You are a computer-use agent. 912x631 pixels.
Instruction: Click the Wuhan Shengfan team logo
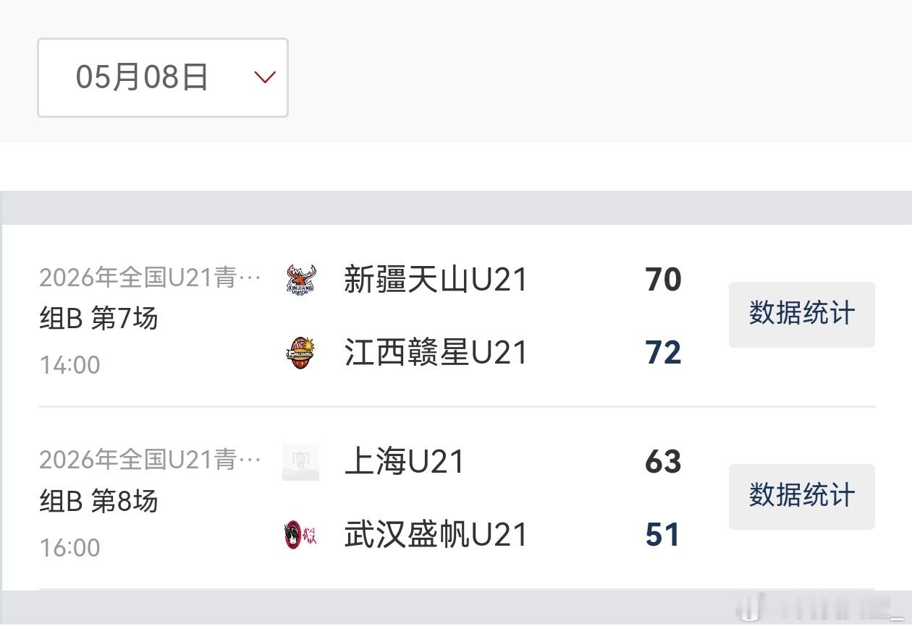coord(300,535)
